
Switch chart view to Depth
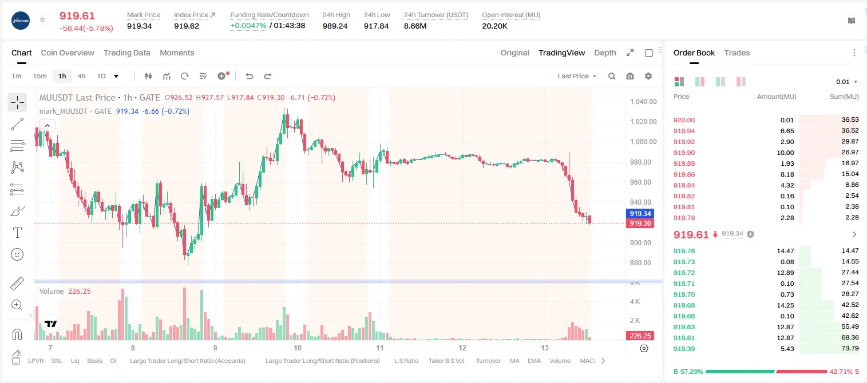[x=605, y=53]
